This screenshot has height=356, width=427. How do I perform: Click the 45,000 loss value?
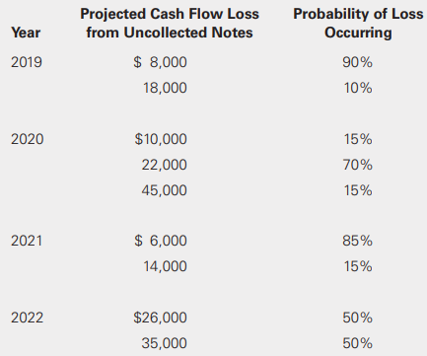tap(165, 190)
